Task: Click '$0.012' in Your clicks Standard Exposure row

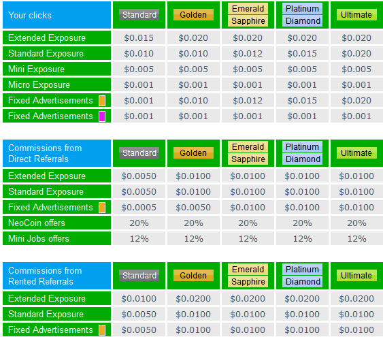Action: point(248,54)
